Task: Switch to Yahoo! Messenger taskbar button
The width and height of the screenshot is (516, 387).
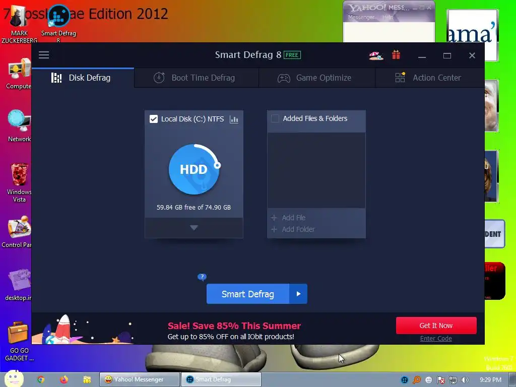Action: pyautogui.click(x=140, y=379)
